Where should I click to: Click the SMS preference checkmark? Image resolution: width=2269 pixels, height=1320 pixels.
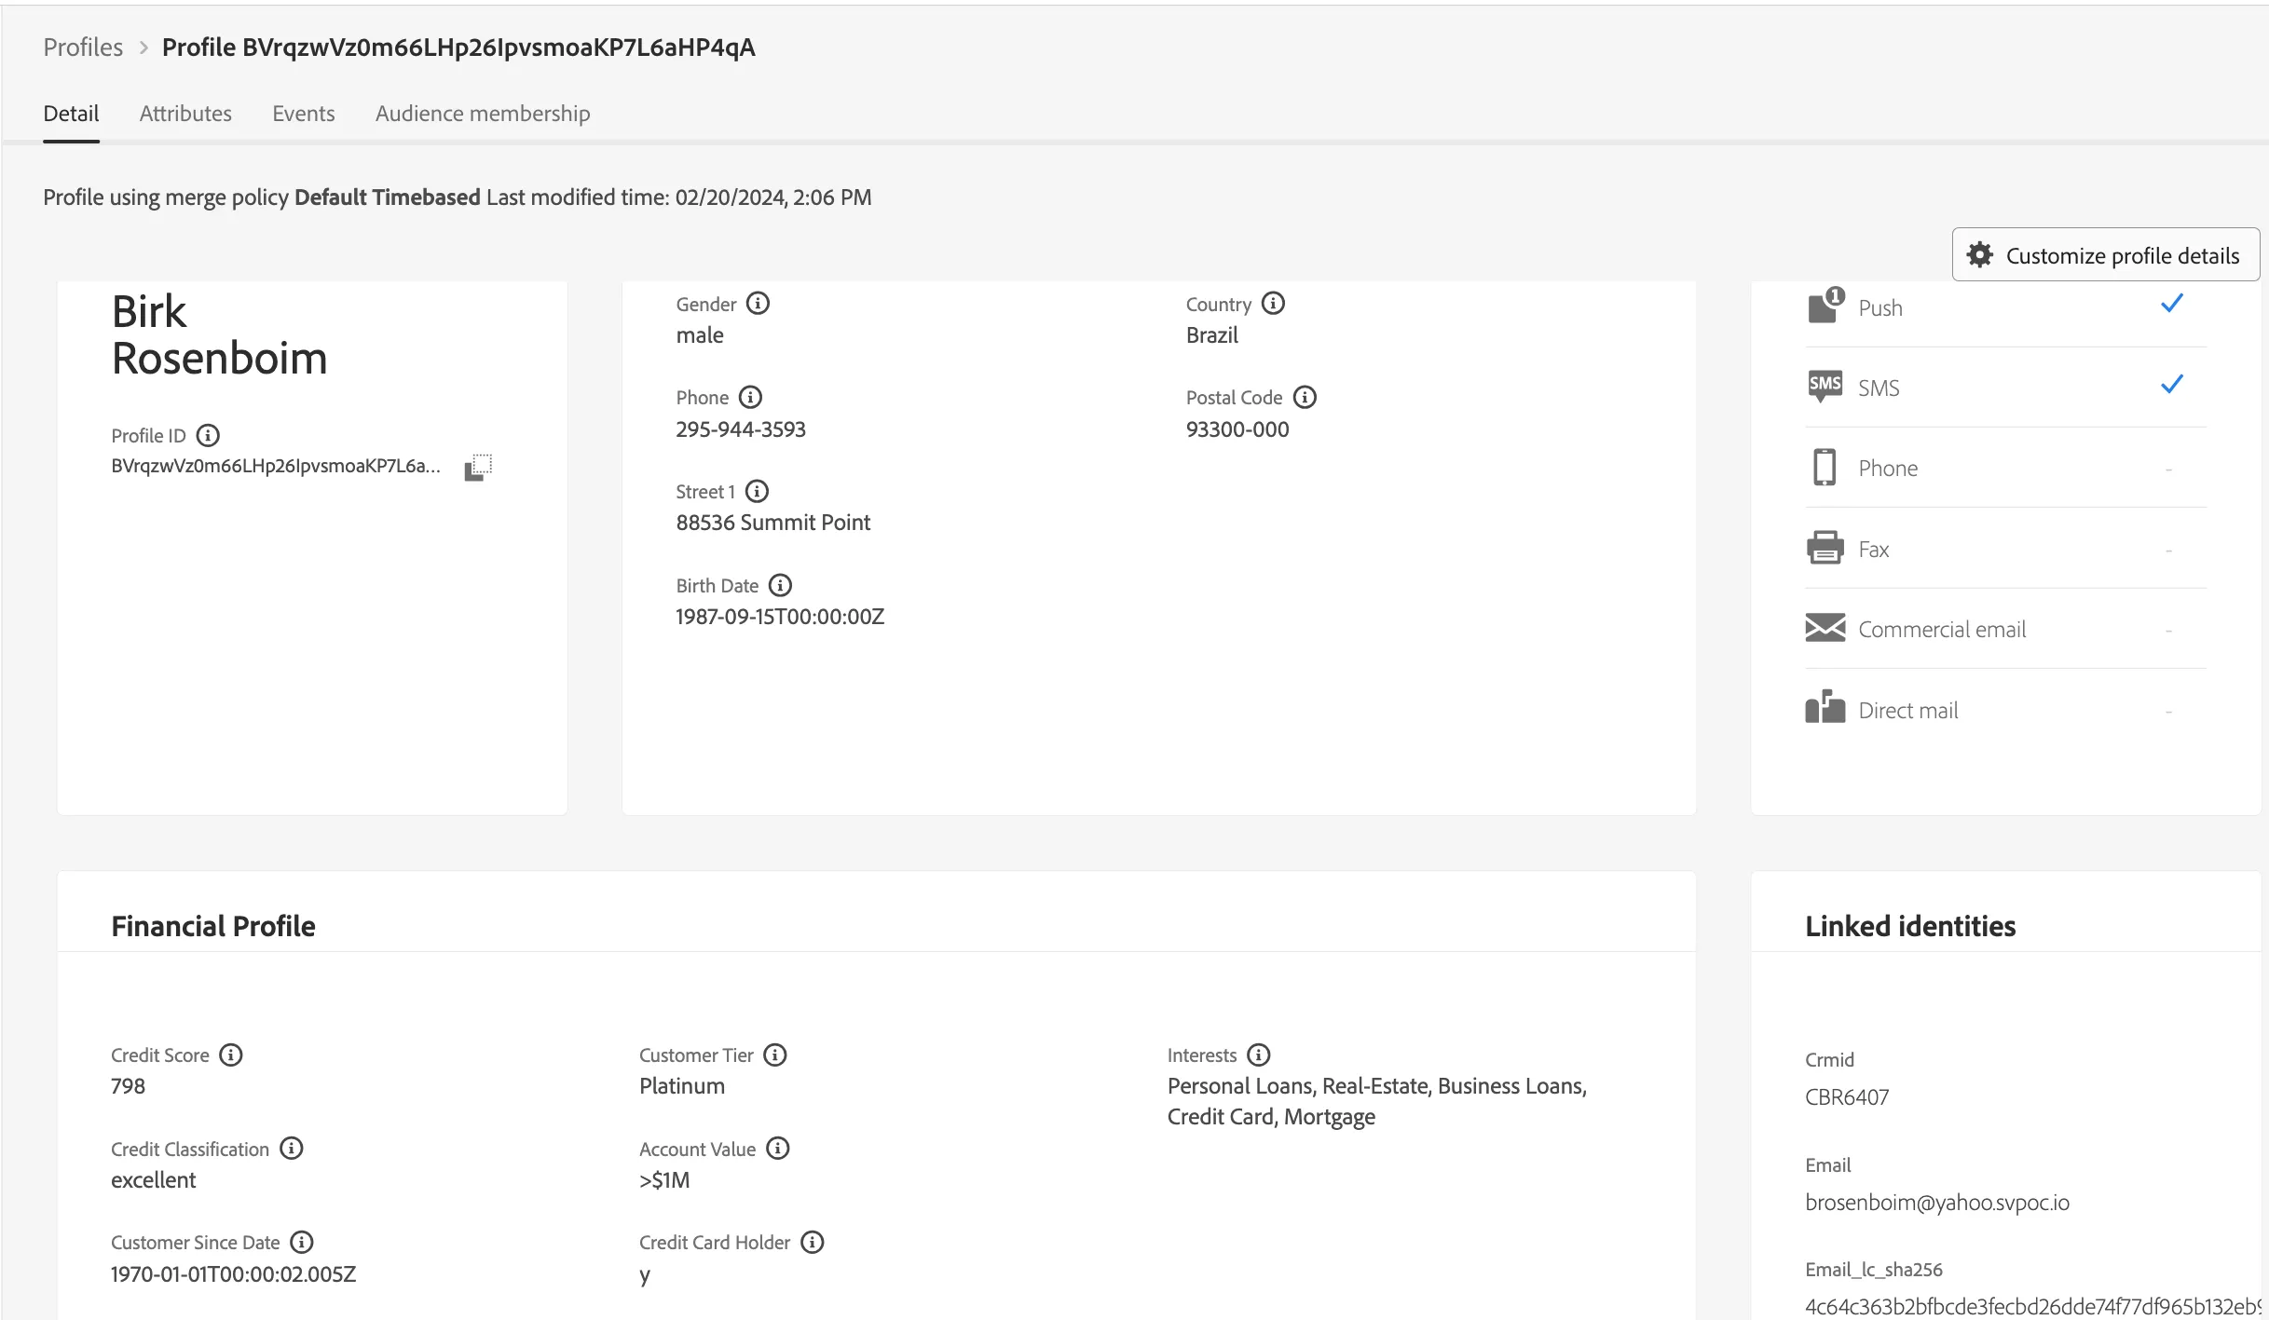click(x=2172, y=384)
